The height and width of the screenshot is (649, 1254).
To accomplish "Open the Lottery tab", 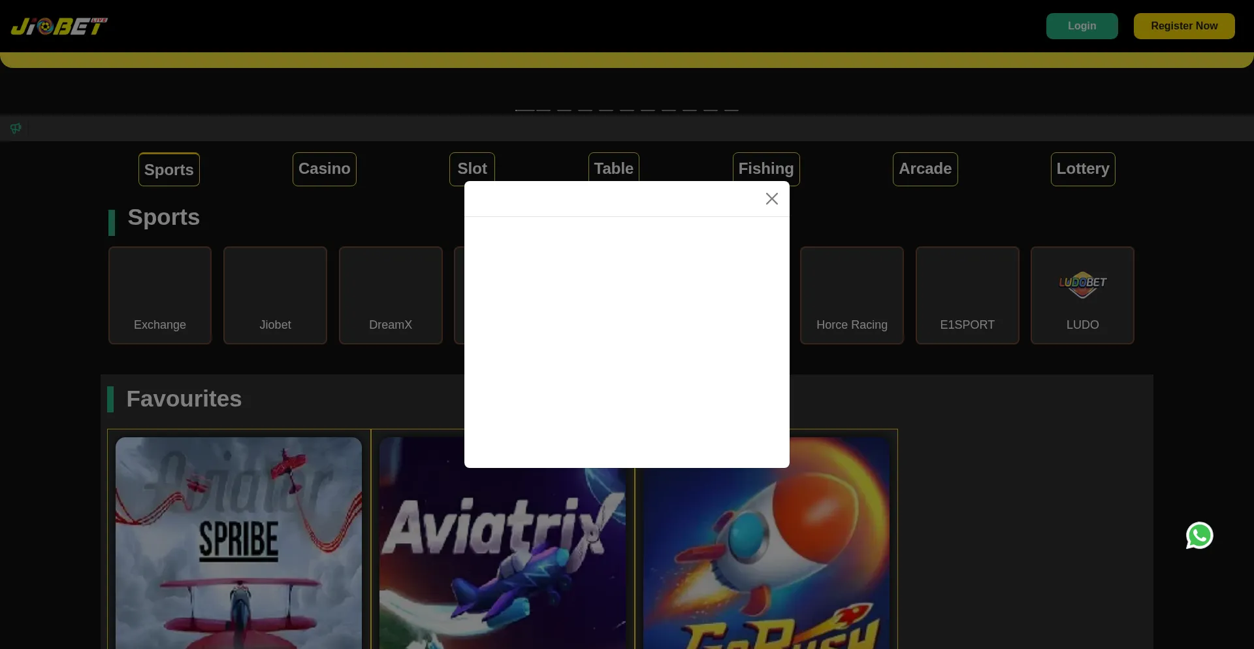I will click(1082, 169).
